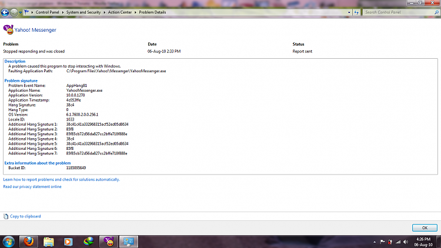Screen dimensions: 441x248
Task: Click the Yahoo! Messenger smiley icon in header
Action: pos(8,29)
